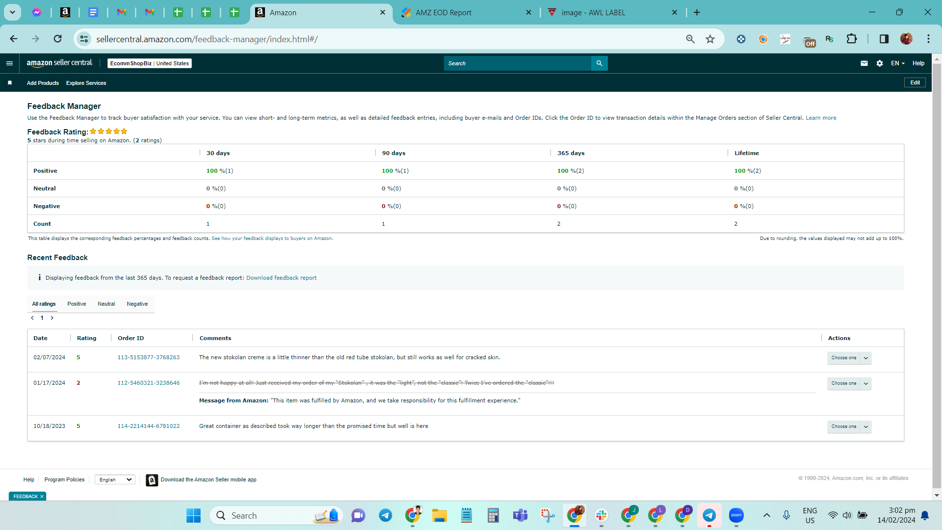Screen dimensions: 942x530
Task: Select the Neutral feedback tab
Action: point(106,304)
